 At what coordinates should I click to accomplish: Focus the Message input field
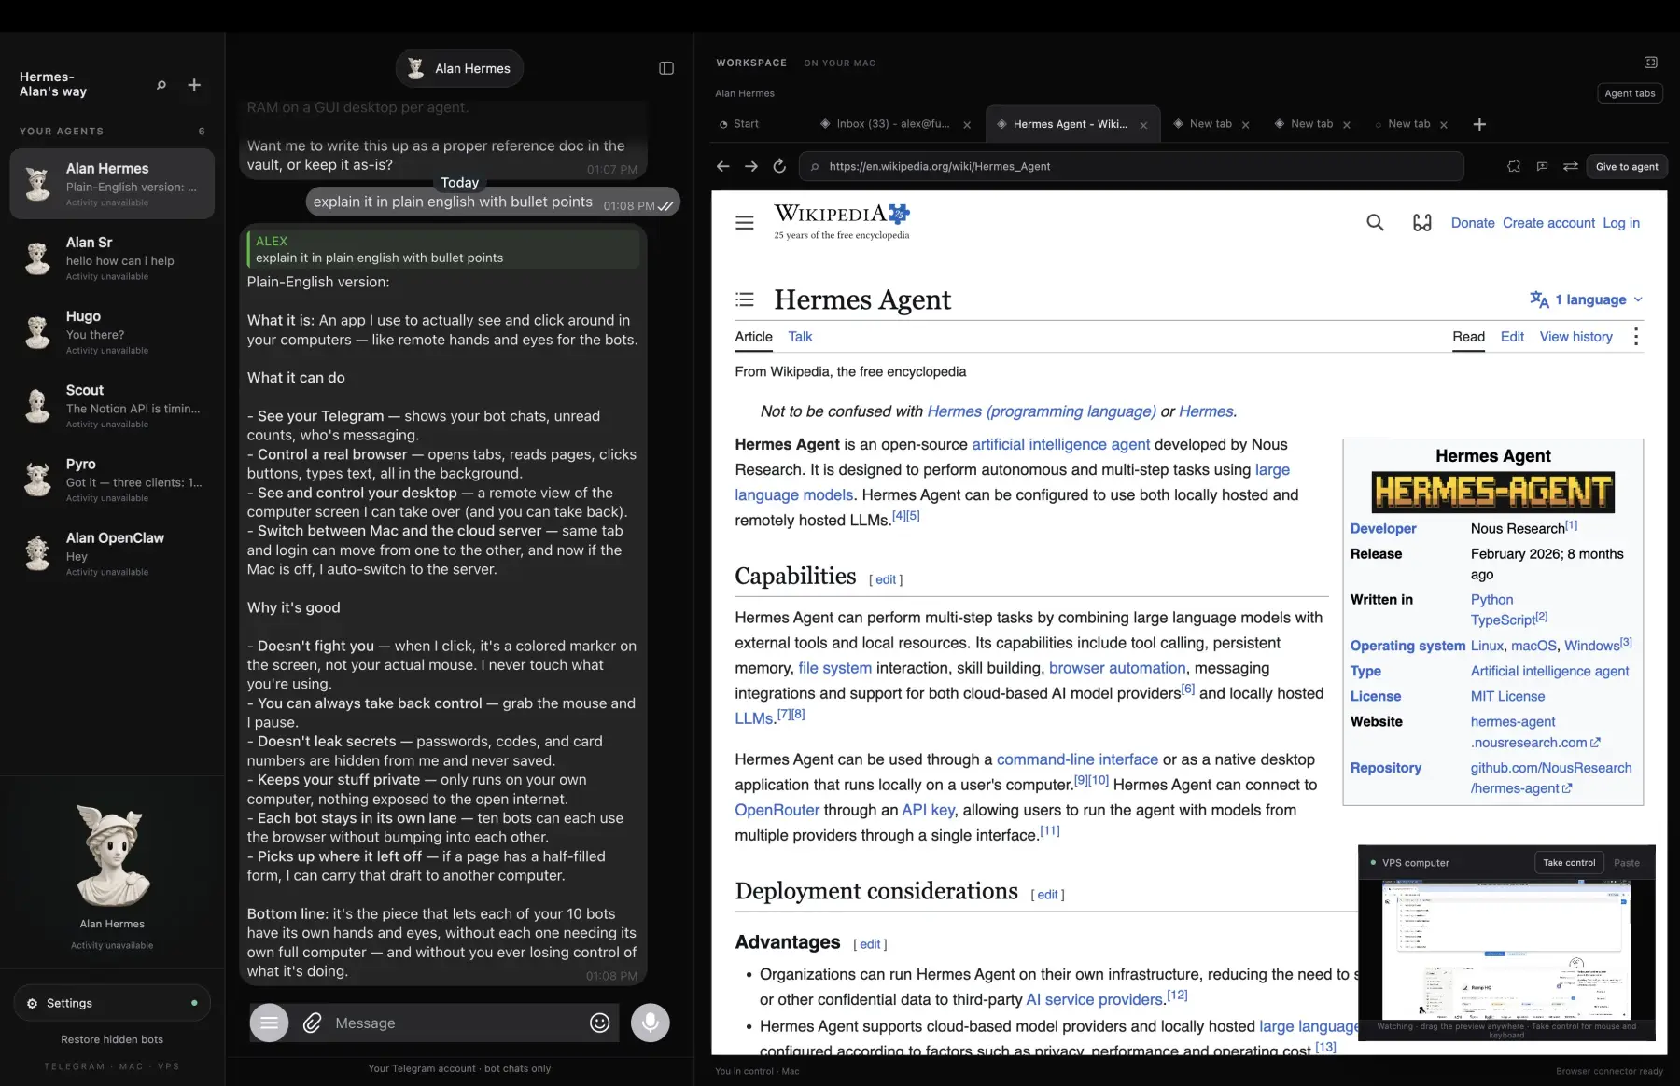(455, 1023)
